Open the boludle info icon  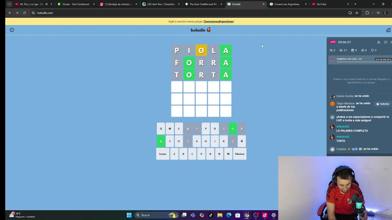(12, 30)
